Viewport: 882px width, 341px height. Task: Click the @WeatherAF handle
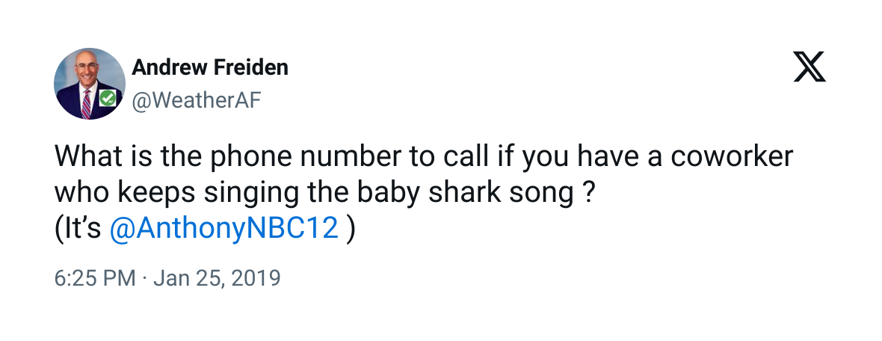pos(197,99)
